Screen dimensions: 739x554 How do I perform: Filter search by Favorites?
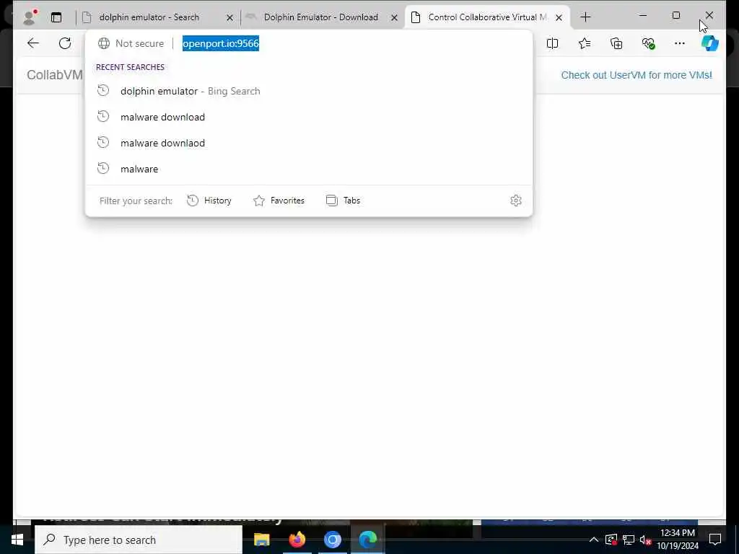tap(279, 201)
